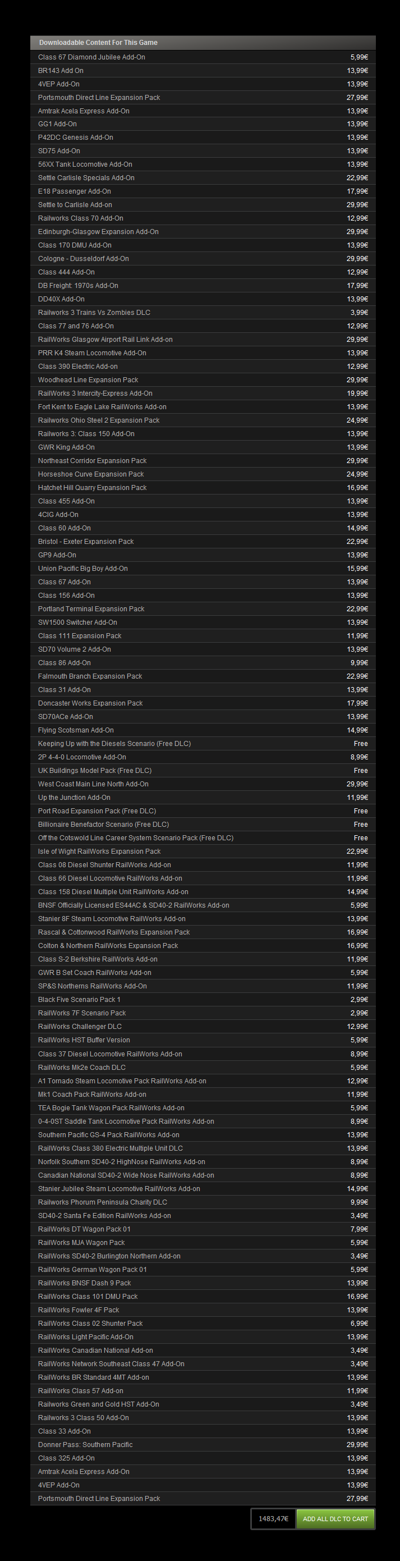Select RailWorks Fowler 4F Pack
Viewport: 400px width, 1561px height.
[203, 1310]
